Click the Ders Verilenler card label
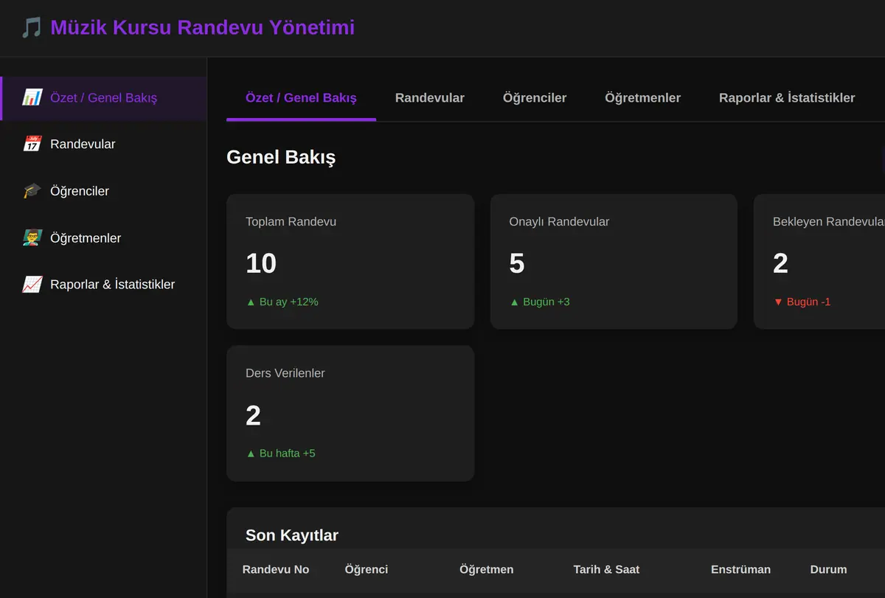Screen dimensions: 885x598 pos(285,373)
